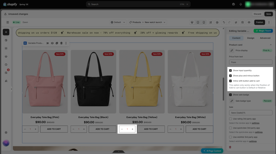This screenshot has height=154, width=276.
Task: Open the settings link under quickview app
Action: pyautogui.click(x=258, y=132)
